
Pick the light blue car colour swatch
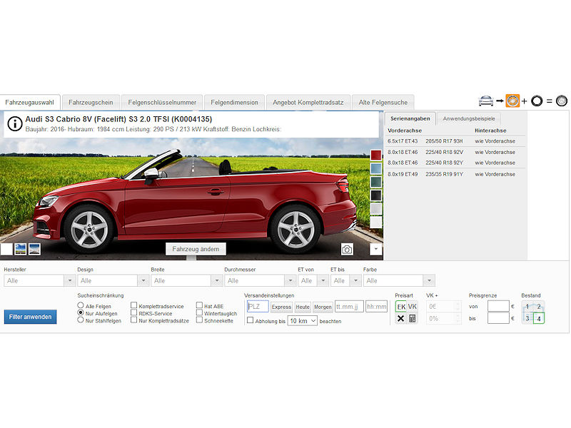376,168
